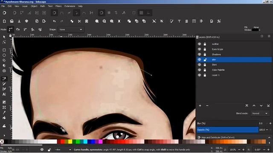Select the Paint bucket tool
The height and width of the screenshot is (153, 273).
click(4, 118)
